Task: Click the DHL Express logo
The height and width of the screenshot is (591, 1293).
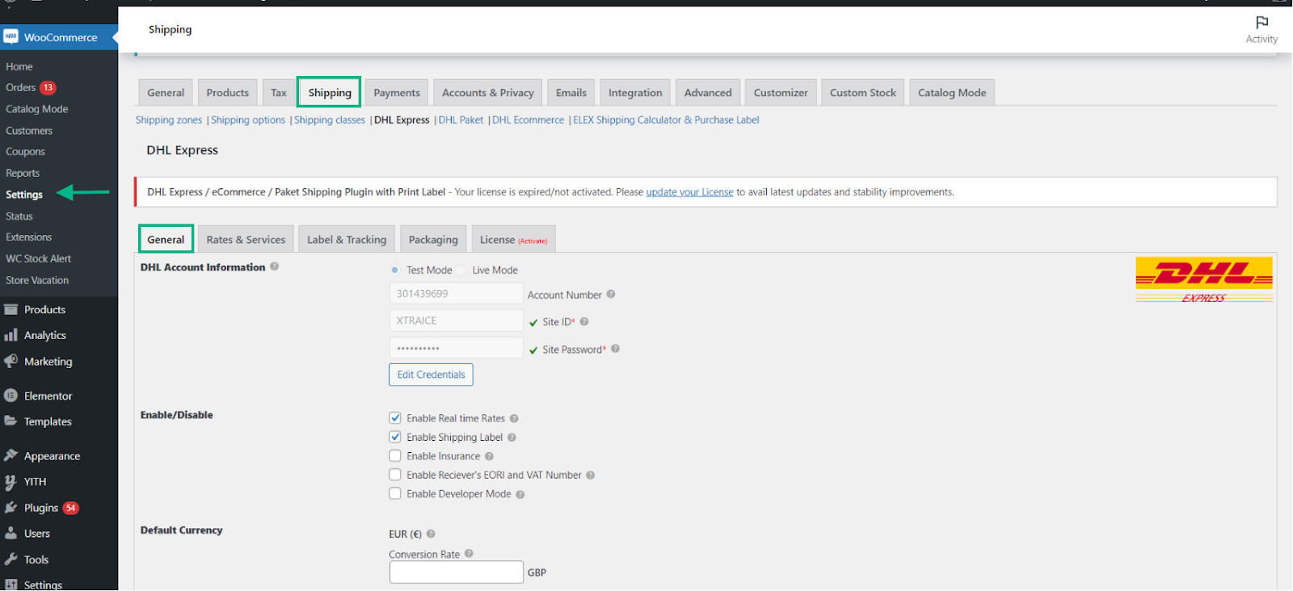Action: [1204, 279]
